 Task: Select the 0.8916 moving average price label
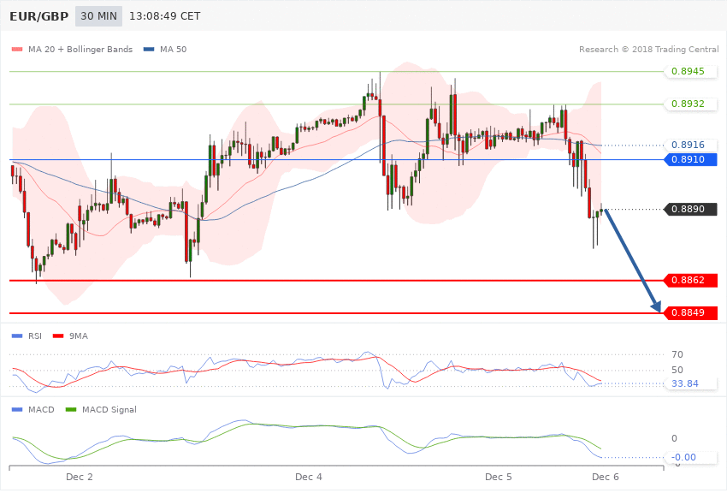point(691,146)
